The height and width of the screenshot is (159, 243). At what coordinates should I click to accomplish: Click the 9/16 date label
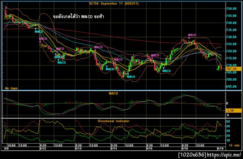(x=185, y=149)
